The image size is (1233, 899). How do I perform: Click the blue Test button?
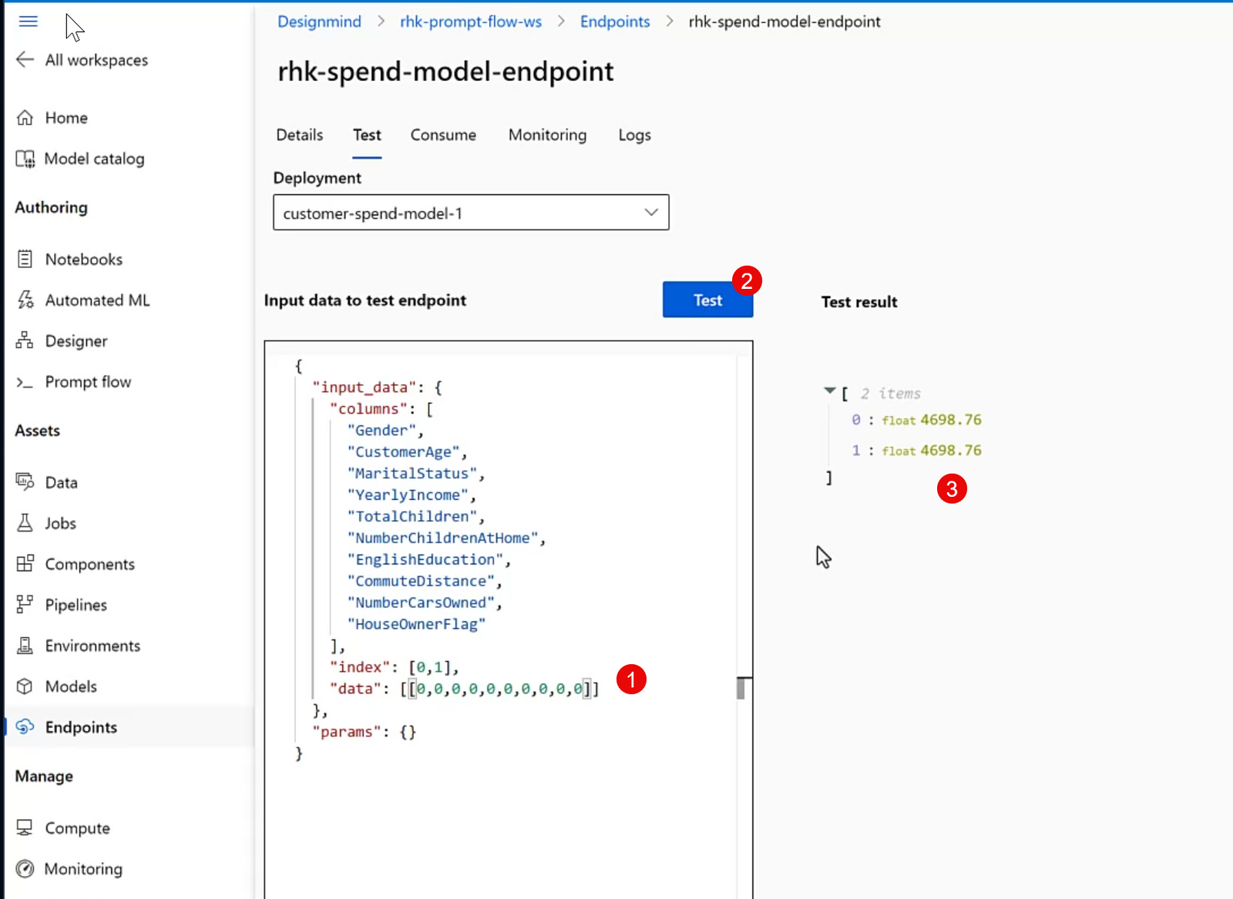(x=707, y=299)
